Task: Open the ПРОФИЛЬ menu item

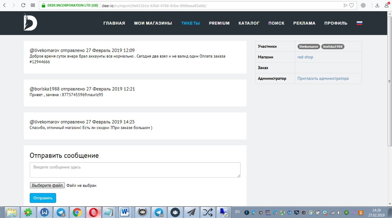Action: pyautogui.click(x=336, y=23)
